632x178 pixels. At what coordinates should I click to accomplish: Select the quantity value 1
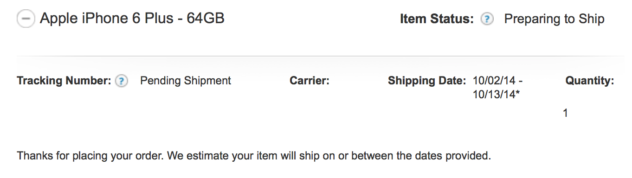pyautogui.click(x=565, y=113)
